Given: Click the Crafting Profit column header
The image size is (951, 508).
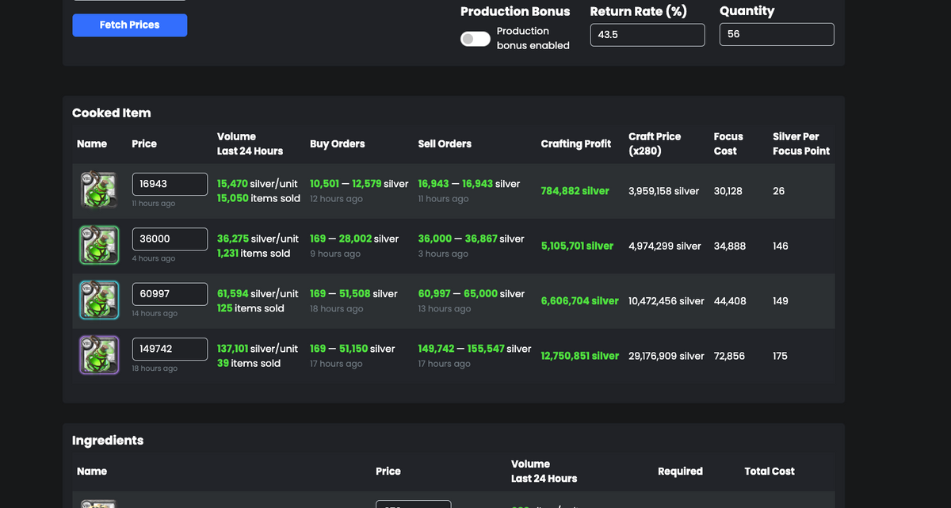Looking at the screenshot, I should (x=575, y=144).
